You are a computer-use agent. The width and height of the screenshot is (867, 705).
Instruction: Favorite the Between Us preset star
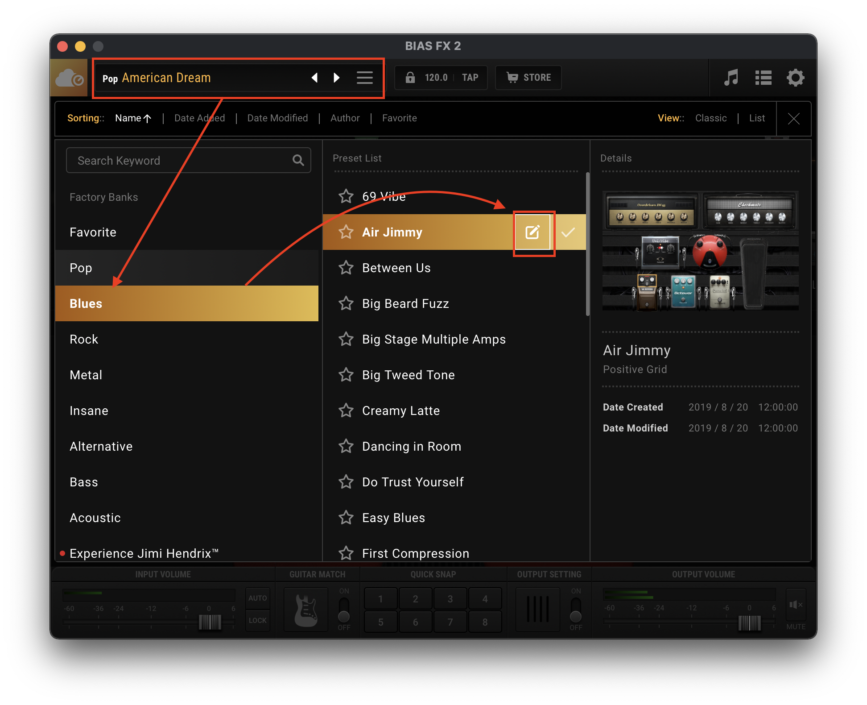346,268
